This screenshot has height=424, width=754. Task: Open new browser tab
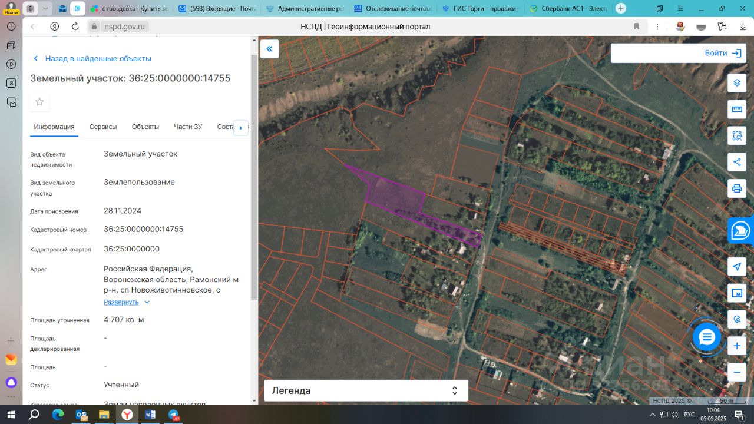point(621,8)
